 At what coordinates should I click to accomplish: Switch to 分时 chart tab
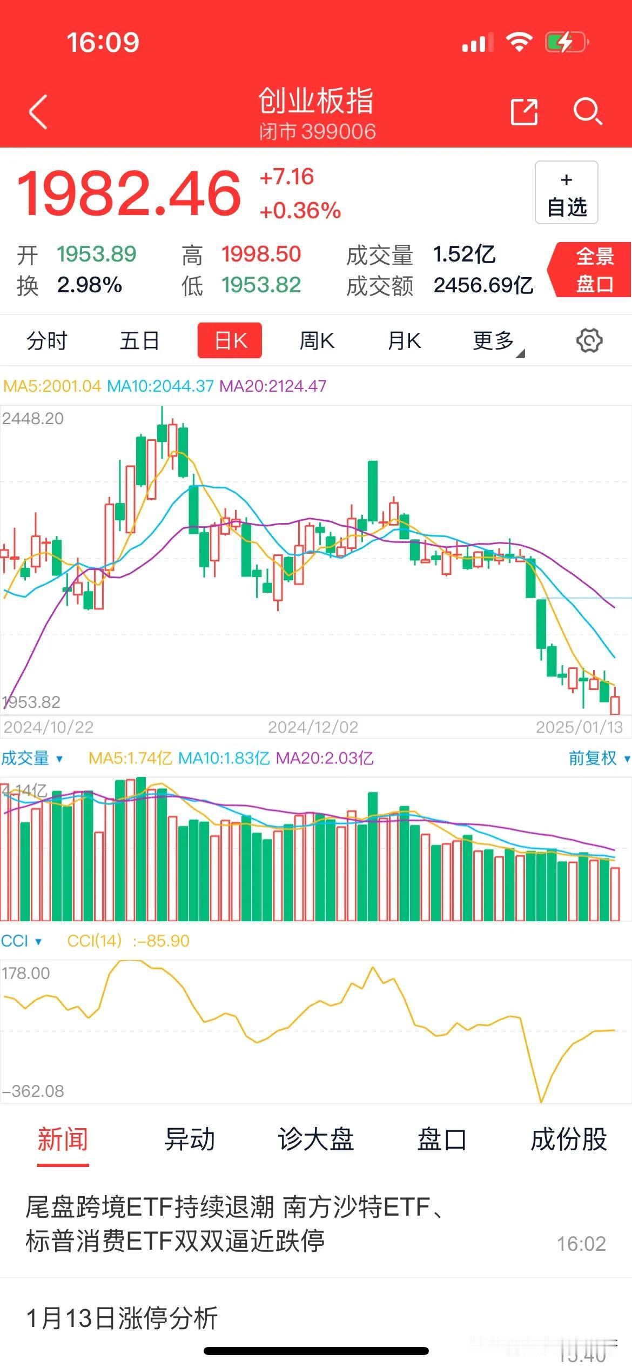(47, 341)
